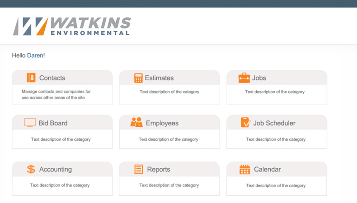Open the Employees category title
The width and height of the screenshot is (357, 203).
coord(162,123)
